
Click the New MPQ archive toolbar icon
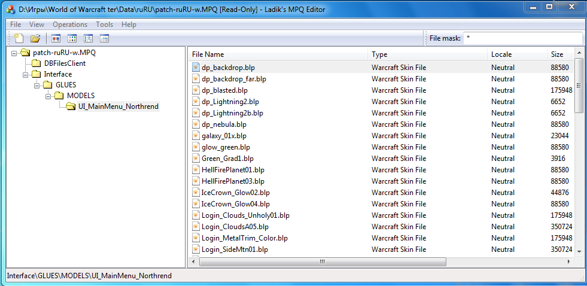(x=19, y=38)
